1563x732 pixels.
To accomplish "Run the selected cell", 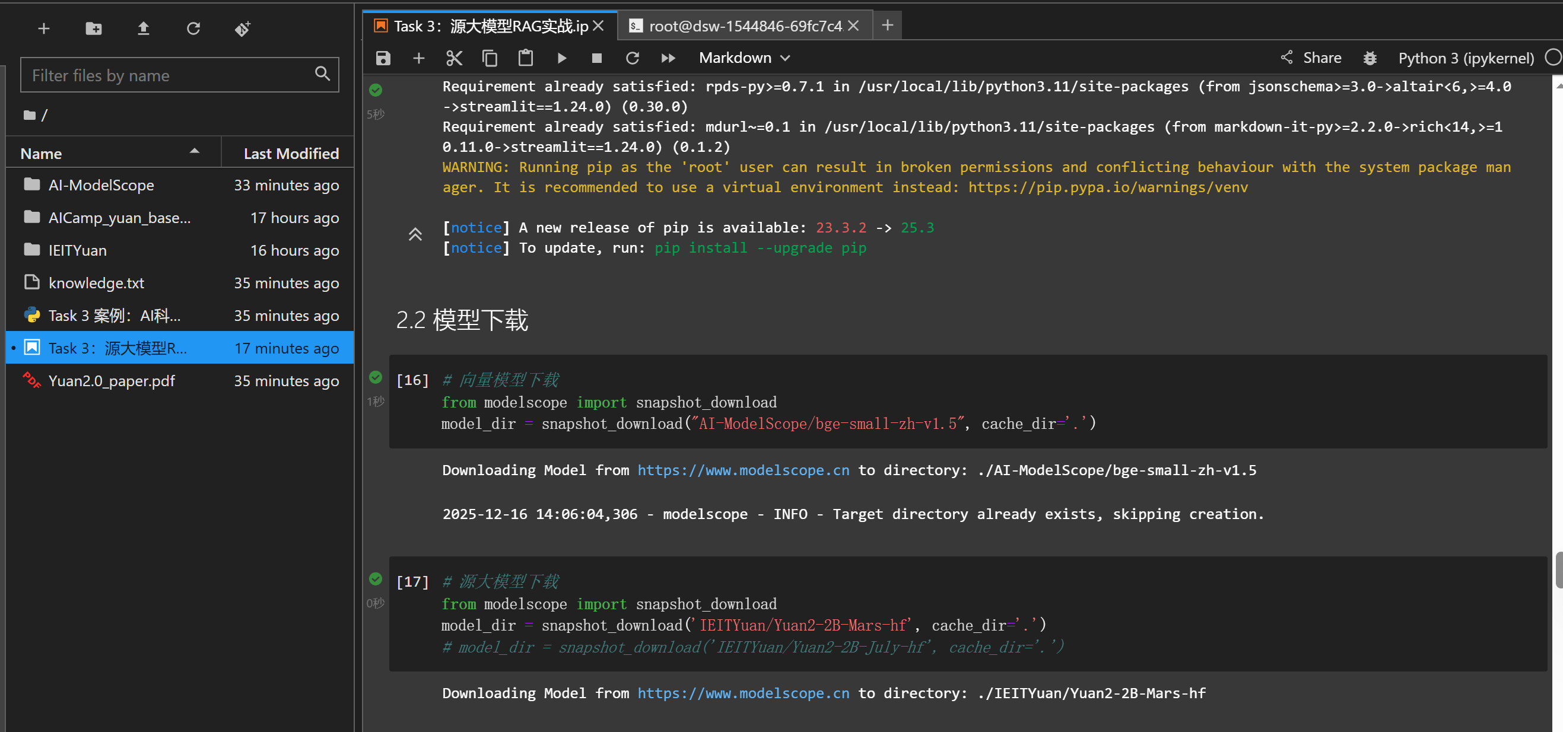I will [561, 58].
